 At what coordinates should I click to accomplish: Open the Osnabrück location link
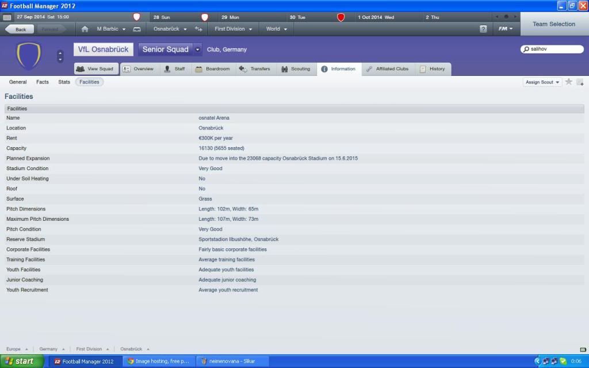pos(211,128)
